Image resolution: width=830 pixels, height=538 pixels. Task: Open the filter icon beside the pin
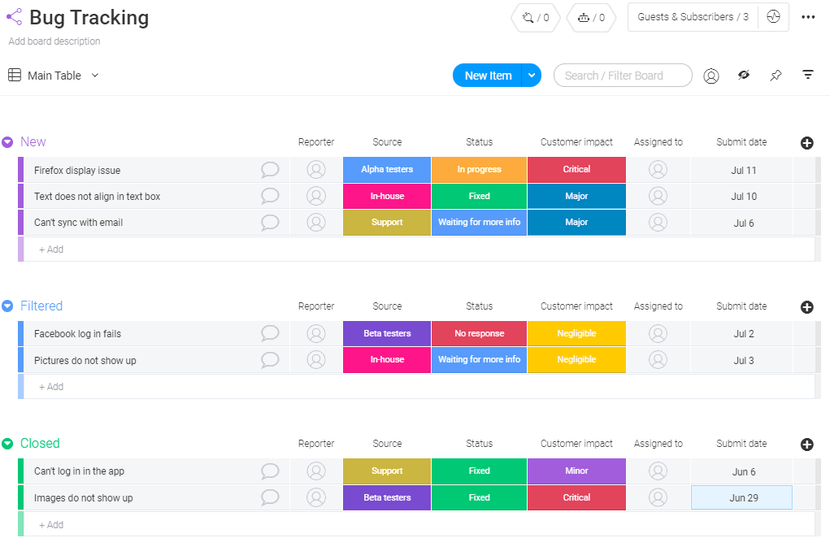pos(808,75)
